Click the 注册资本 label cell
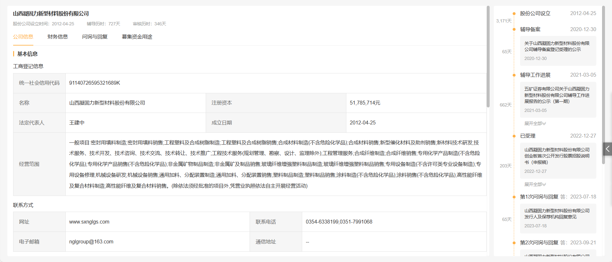Viewport: 612px width, 262px height. 276,103
